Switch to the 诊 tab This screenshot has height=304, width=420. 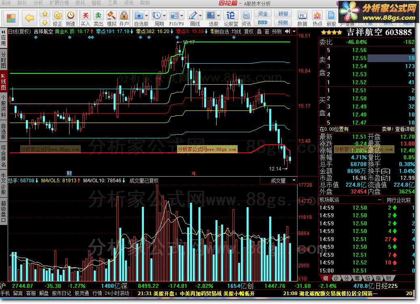336,278
